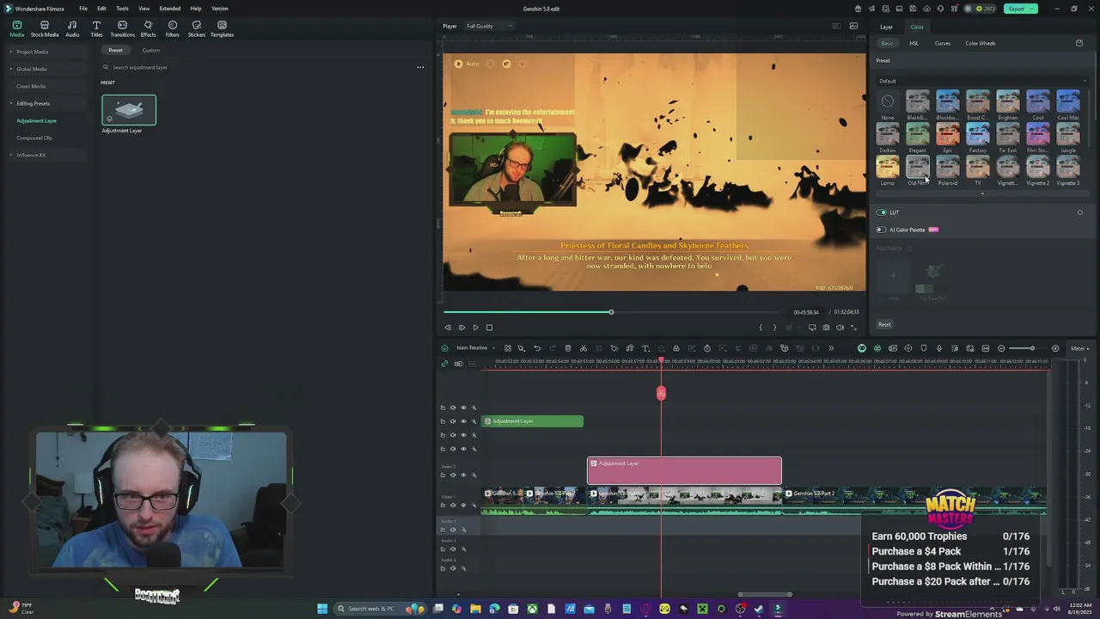Open the File menu
This screenshot has width=1100, height=619.
(83, 9)
